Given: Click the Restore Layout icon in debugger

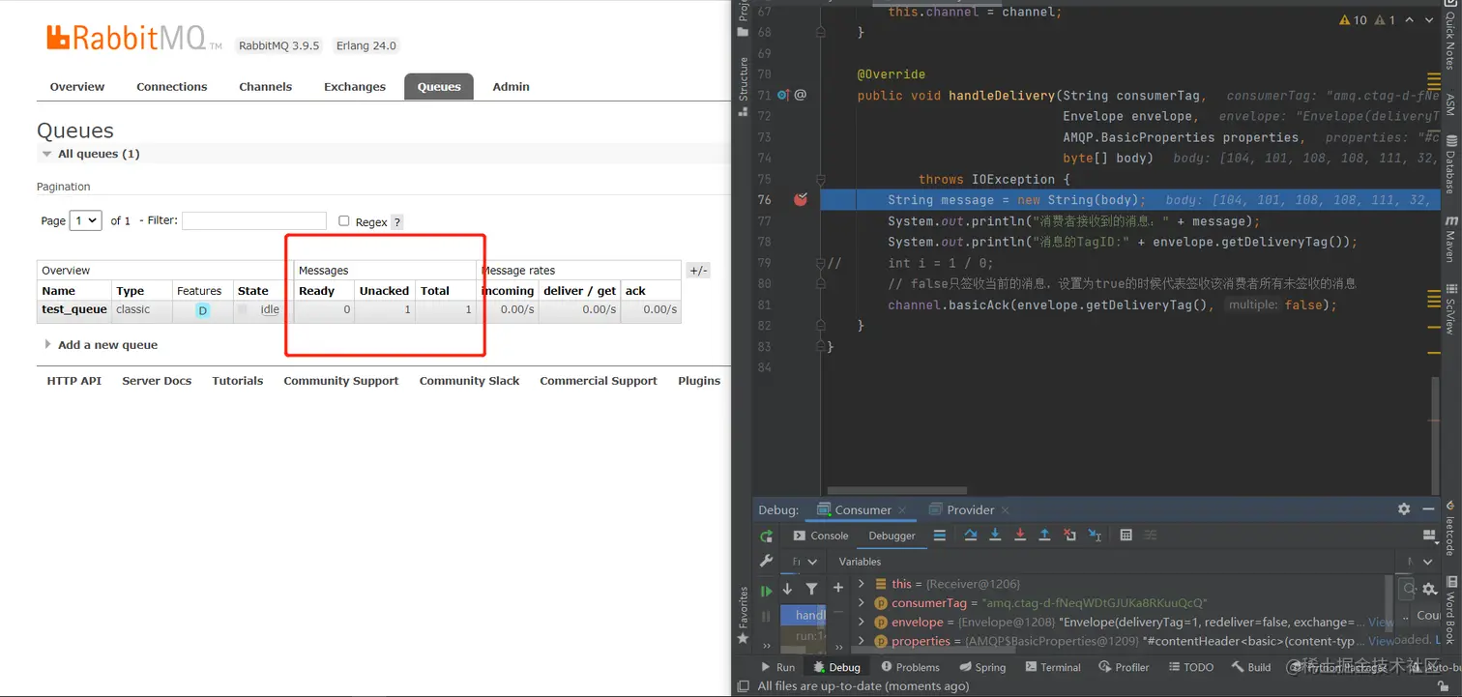Looking at the screenshot, I should click(x=1430, y=535).
